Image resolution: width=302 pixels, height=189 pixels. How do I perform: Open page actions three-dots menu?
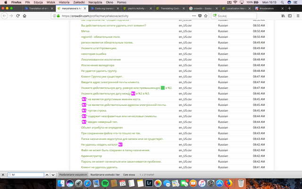tap(194, 16)
